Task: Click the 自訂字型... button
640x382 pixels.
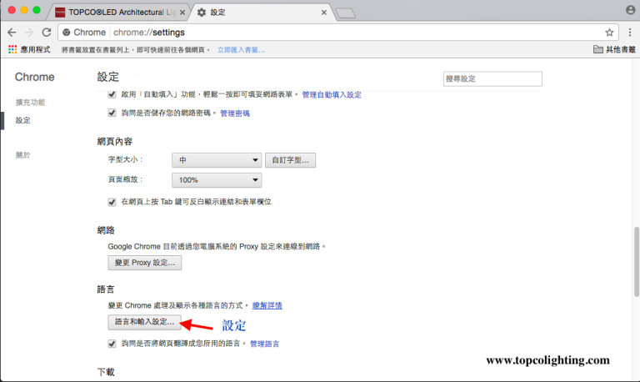Action: (290, 160)
